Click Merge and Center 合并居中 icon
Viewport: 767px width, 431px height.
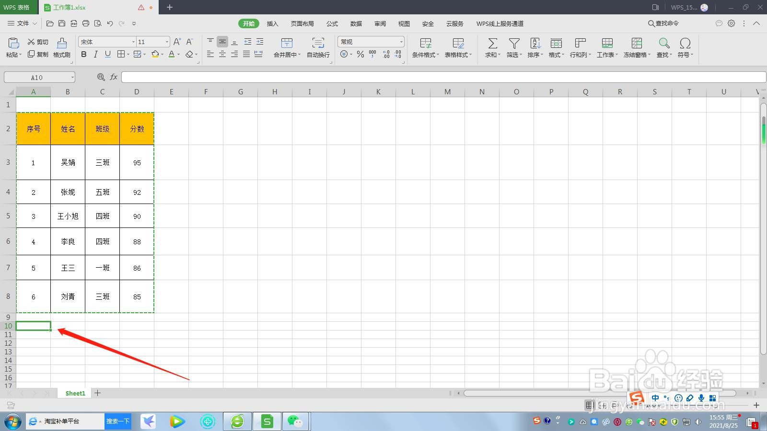pos(287,43)
